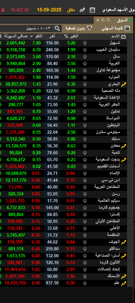Click the panel dropdown icon beside السوق tab title
Image resolution: width=135 pixels, height=303 pixels.
pos(108,20)
